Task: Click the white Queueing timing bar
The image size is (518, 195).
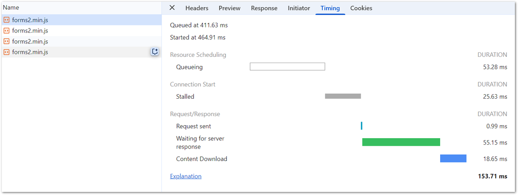Action: [x=288, y=67]
